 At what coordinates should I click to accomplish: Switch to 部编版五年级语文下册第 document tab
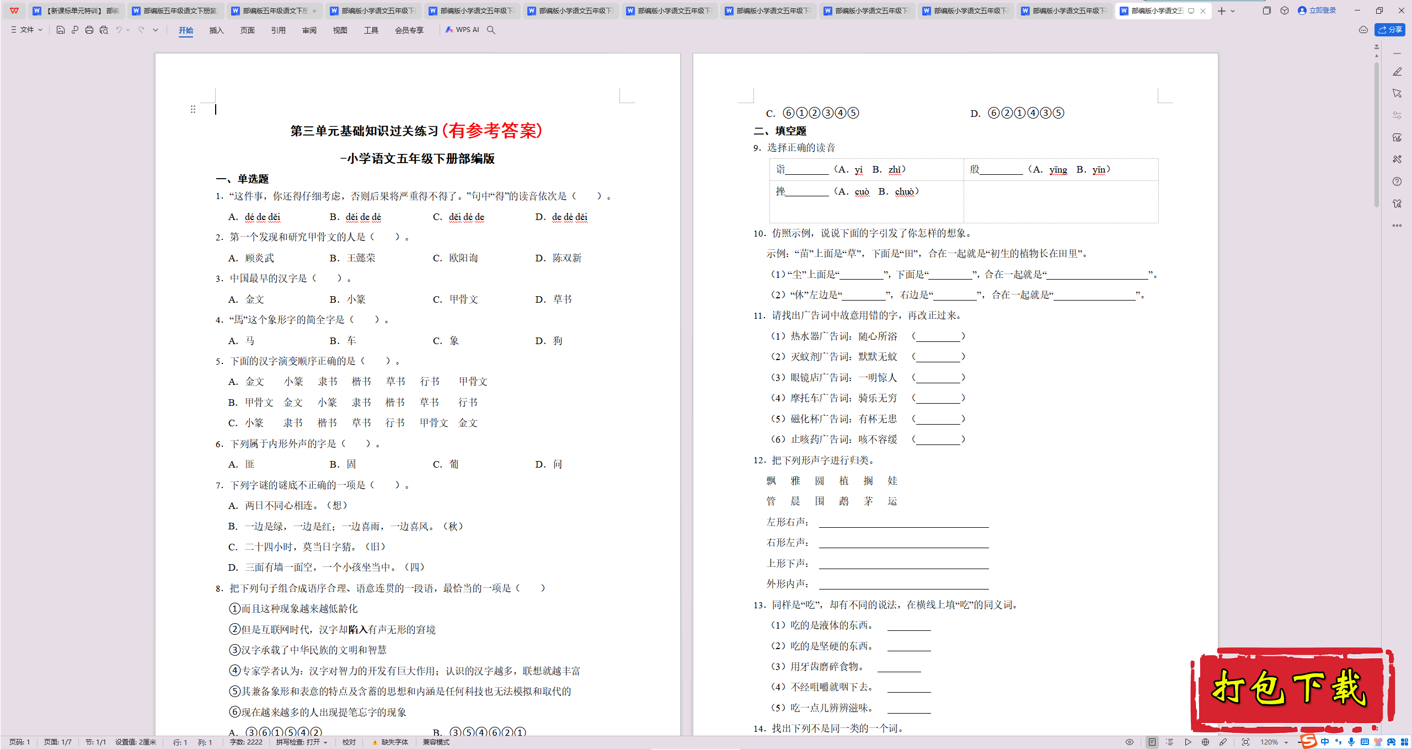coord(175,10)
